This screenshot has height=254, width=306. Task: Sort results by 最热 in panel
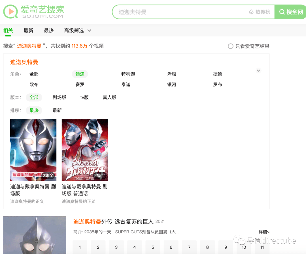point(34,110)
